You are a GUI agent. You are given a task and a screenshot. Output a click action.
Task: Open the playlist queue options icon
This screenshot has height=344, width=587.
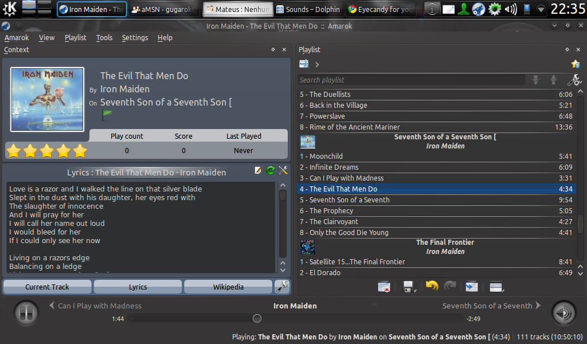496,287
